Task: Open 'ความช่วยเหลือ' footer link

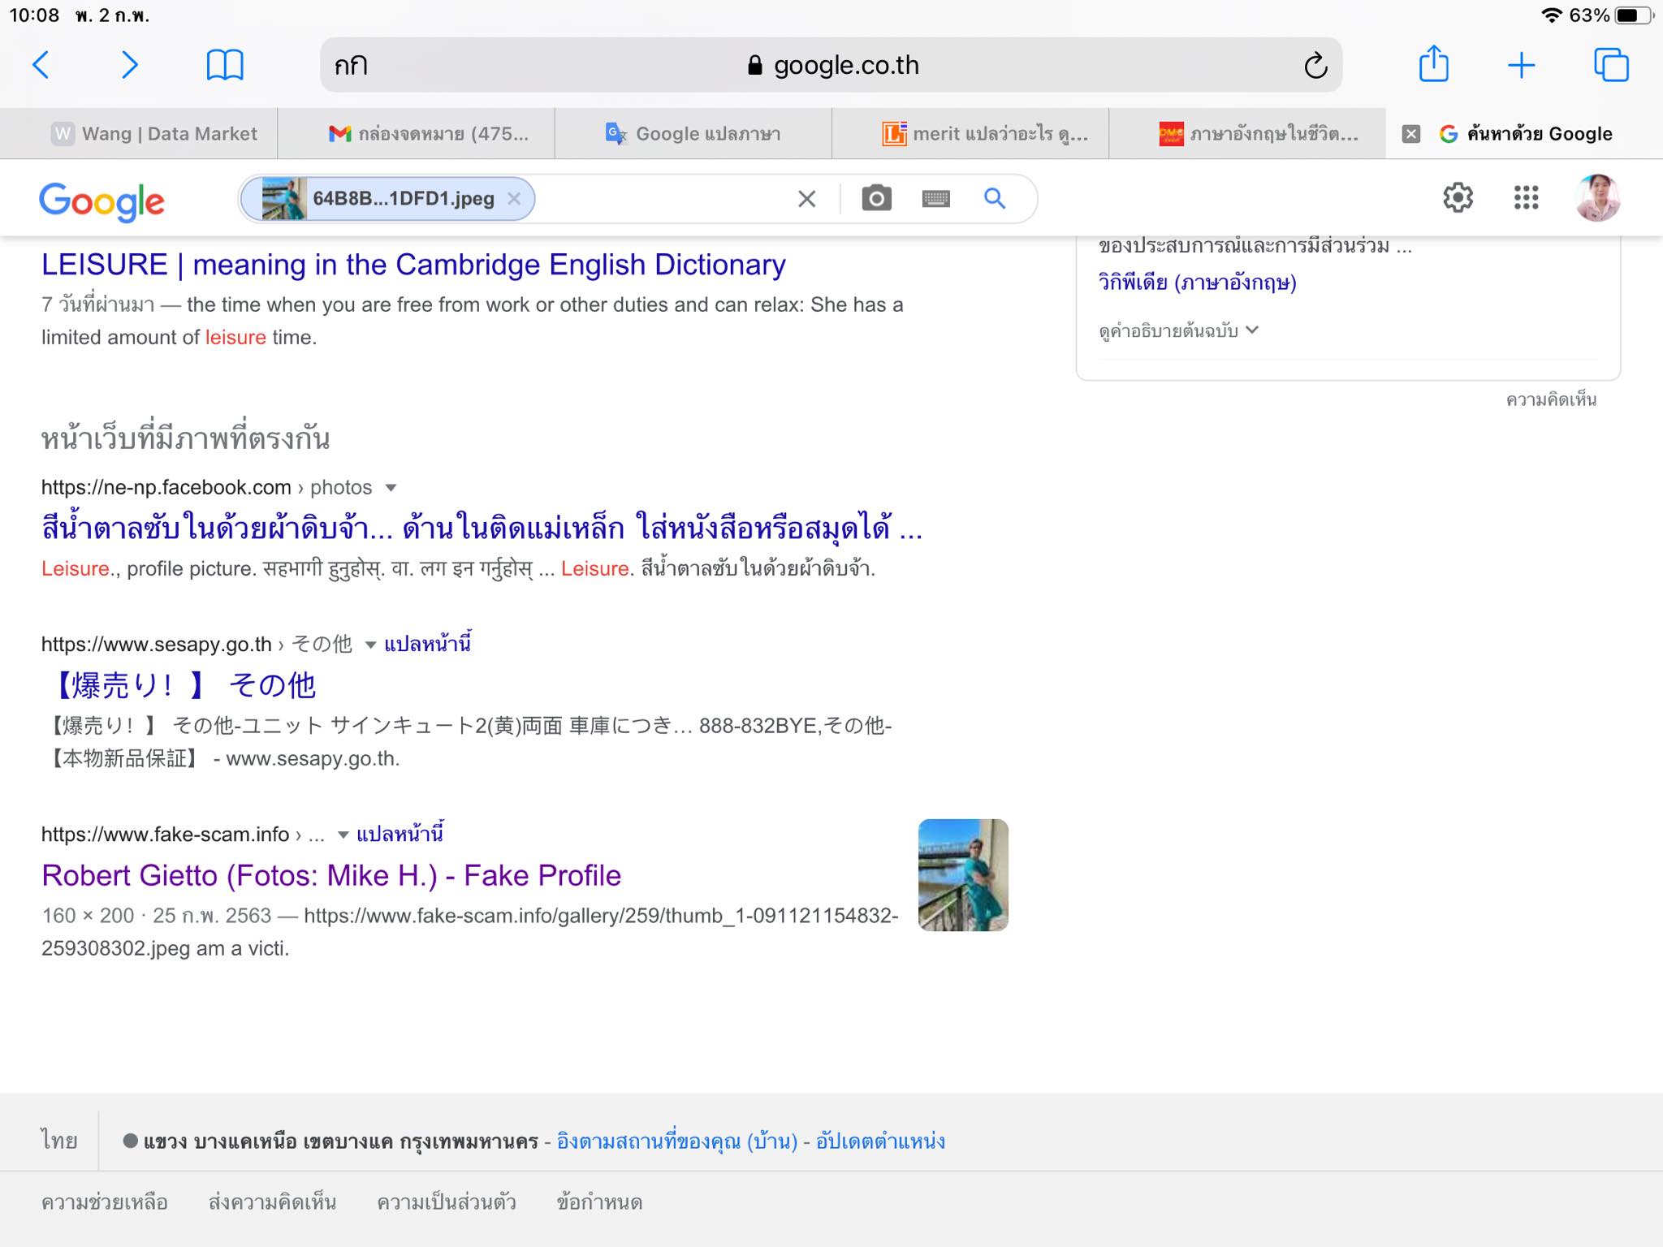Action: pyautogui.click(x=105, y=1202)
